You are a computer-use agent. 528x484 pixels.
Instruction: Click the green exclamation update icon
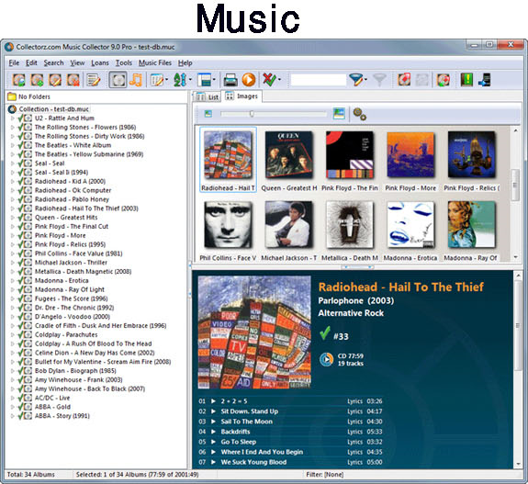pyautogui.click(x=466, y=80)
